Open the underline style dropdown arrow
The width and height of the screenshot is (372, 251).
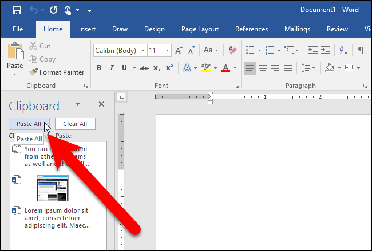(x=134, y=68)
